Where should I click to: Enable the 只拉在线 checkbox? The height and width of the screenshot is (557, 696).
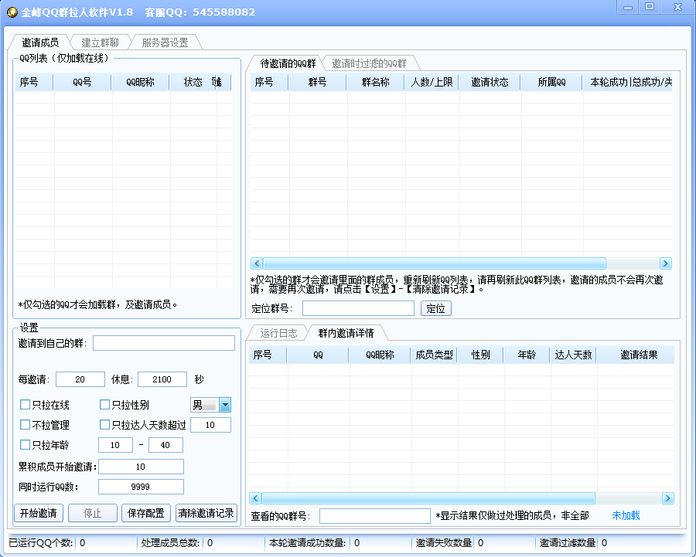26,405
